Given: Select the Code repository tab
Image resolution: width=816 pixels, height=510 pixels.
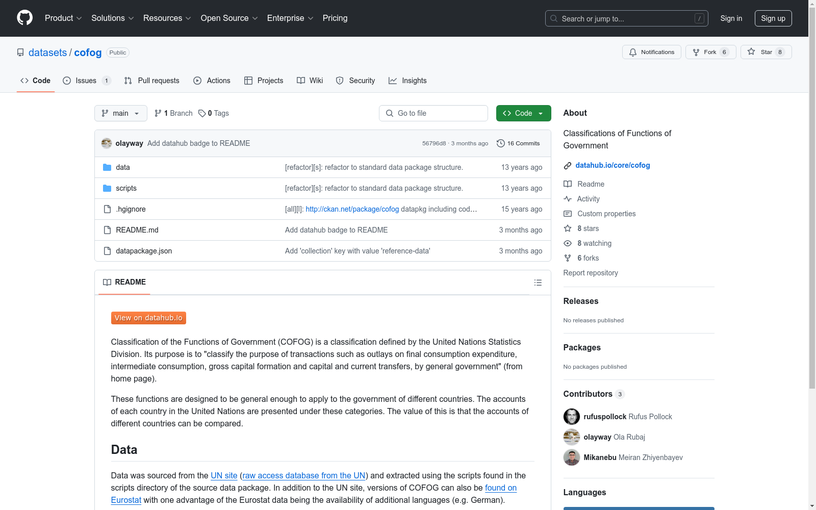Looking at the screenshot, I should (x=36, y=81).
